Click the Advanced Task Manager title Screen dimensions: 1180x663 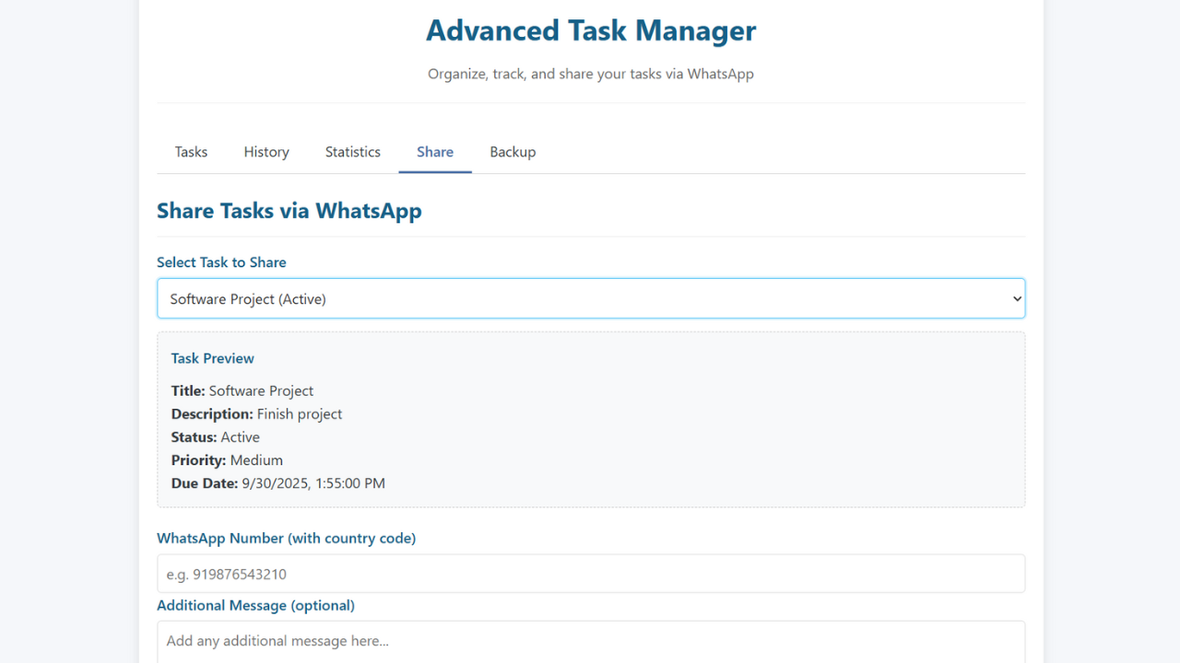(x=591, y=30)
